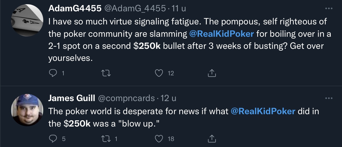Viewport: 342px width, 147px height.
Task: Open AdamG4455's profile picture
Action: pos(27,20)
